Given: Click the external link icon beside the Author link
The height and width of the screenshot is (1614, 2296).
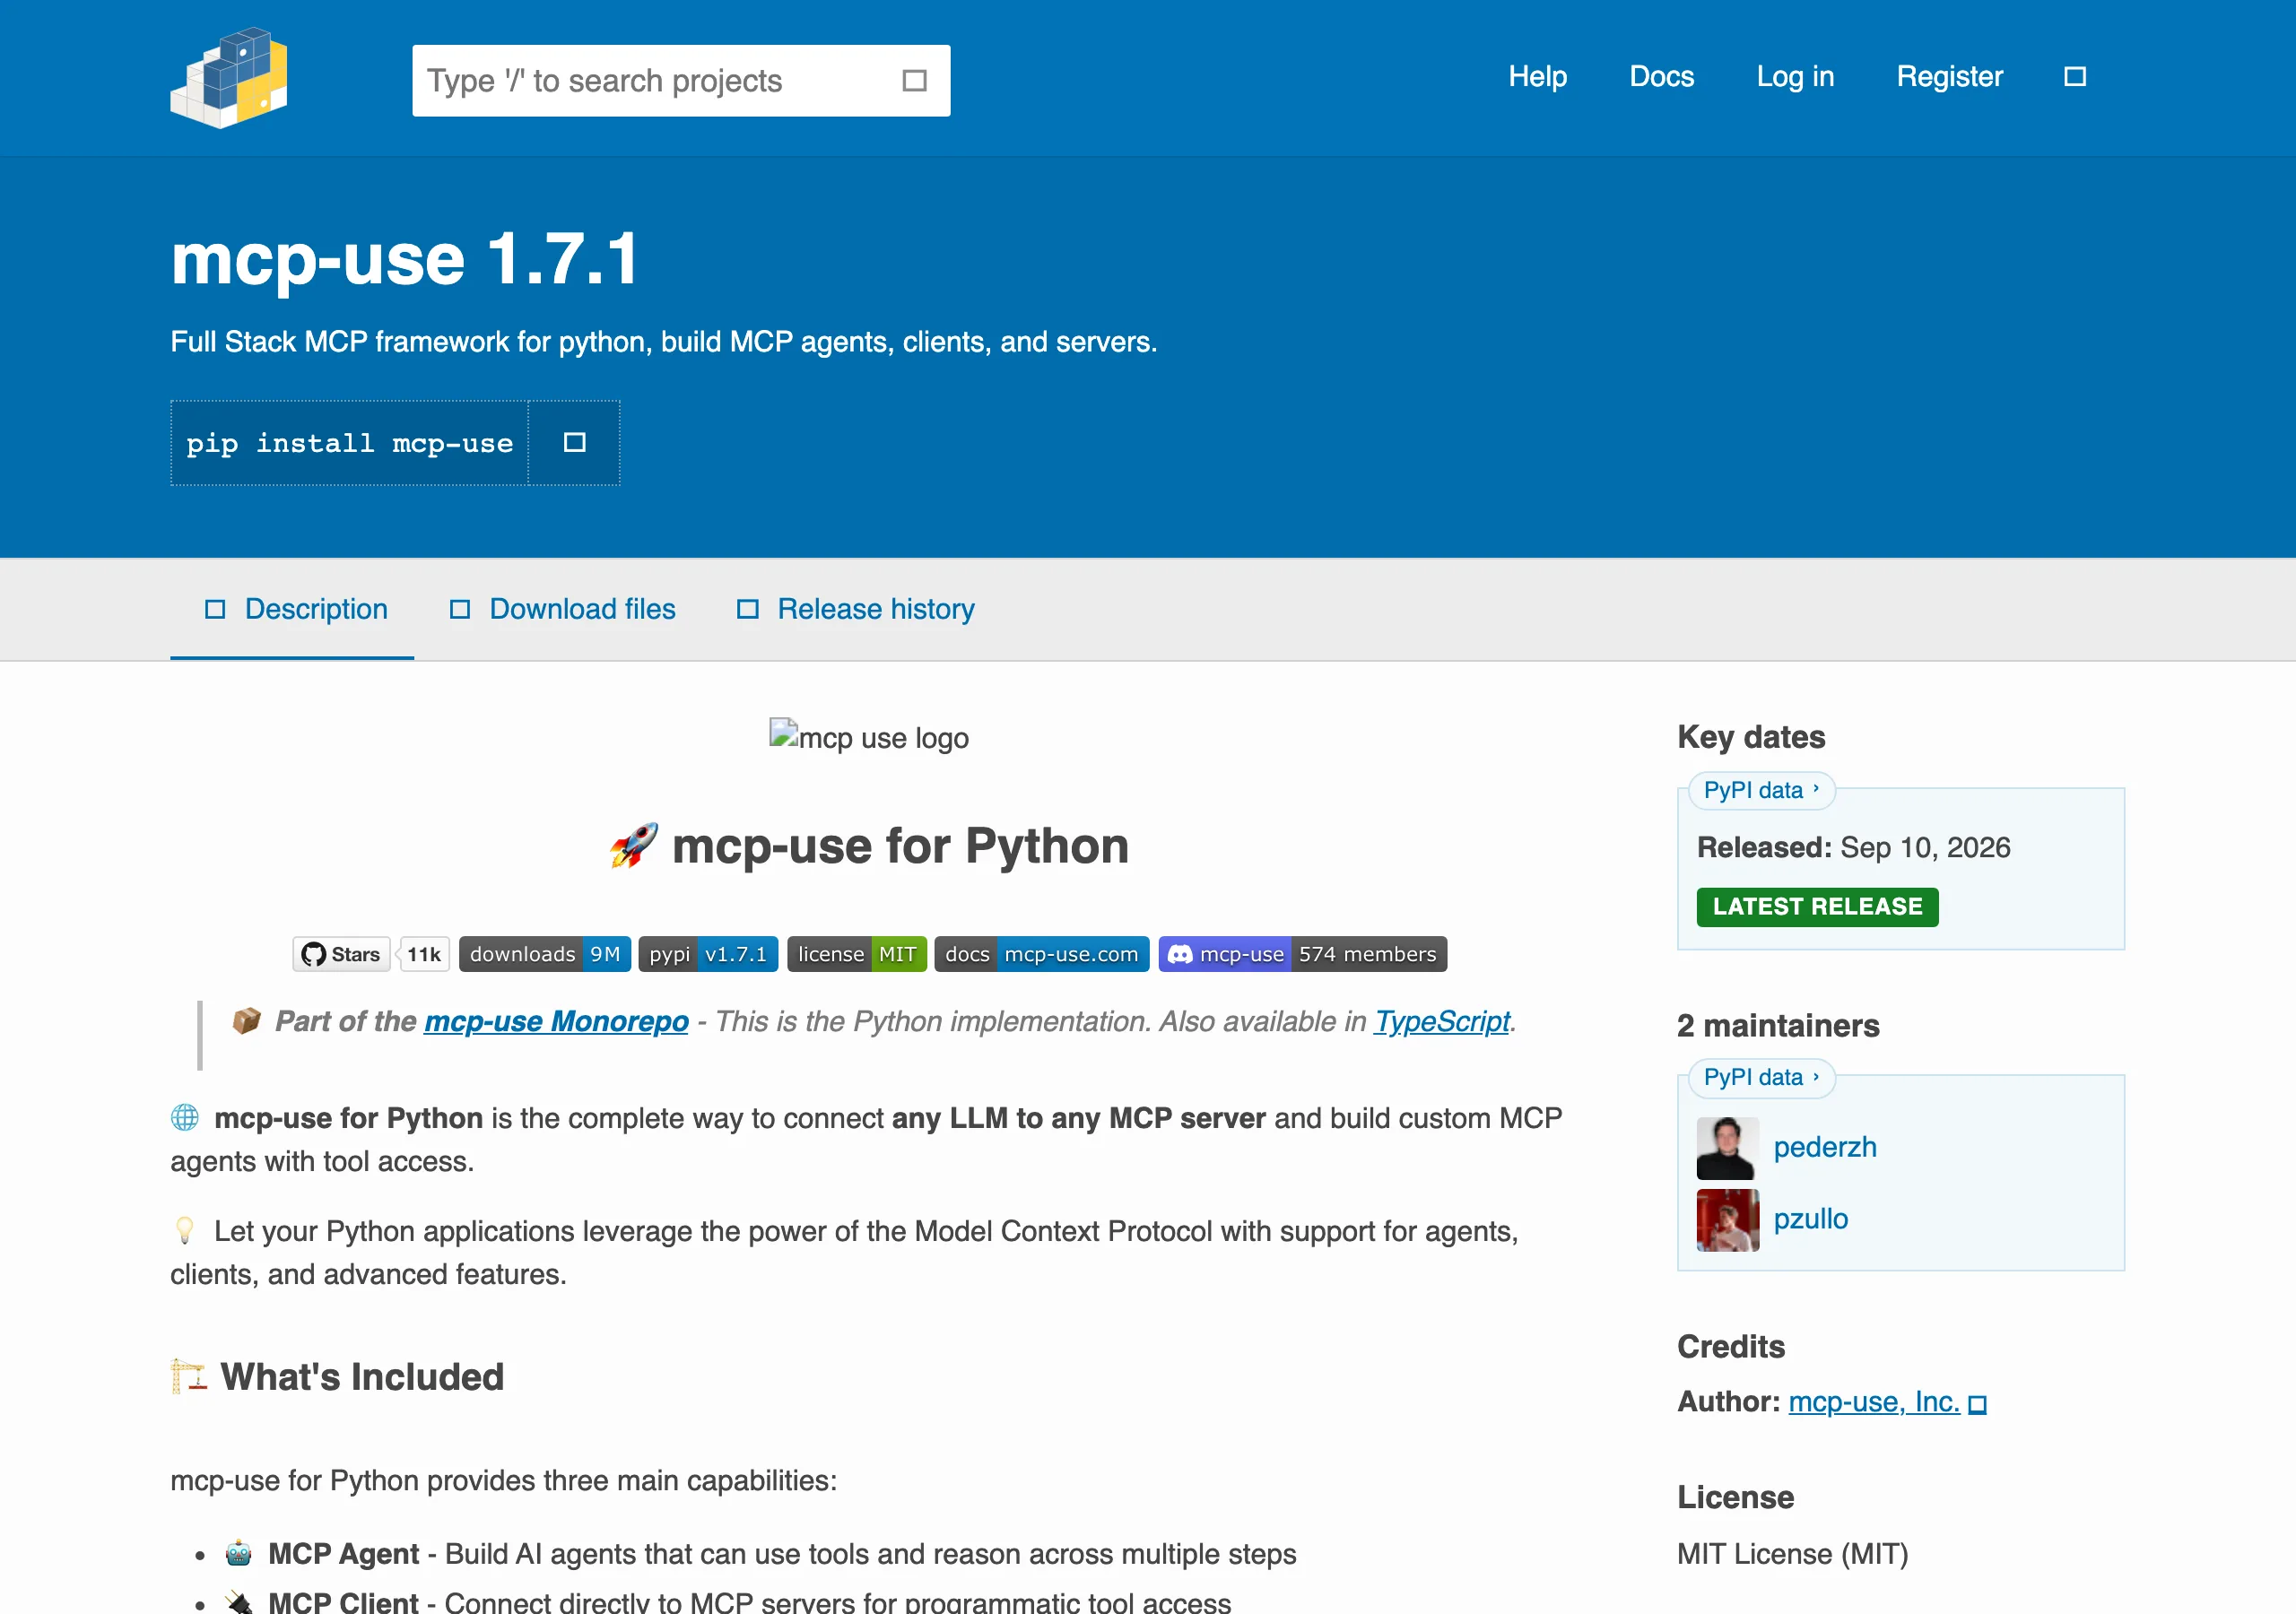Looking at the screenshot, I should coord(1977,1404).
